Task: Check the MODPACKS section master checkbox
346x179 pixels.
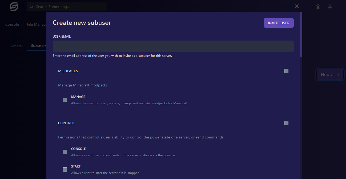Action: pyautogui.click(x=286, y=71)
